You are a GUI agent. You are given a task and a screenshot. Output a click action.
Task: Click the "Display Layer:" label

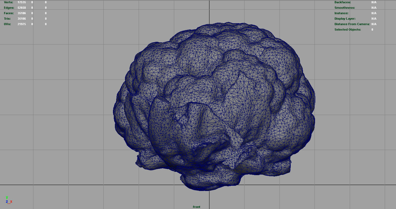click(345, 19)
